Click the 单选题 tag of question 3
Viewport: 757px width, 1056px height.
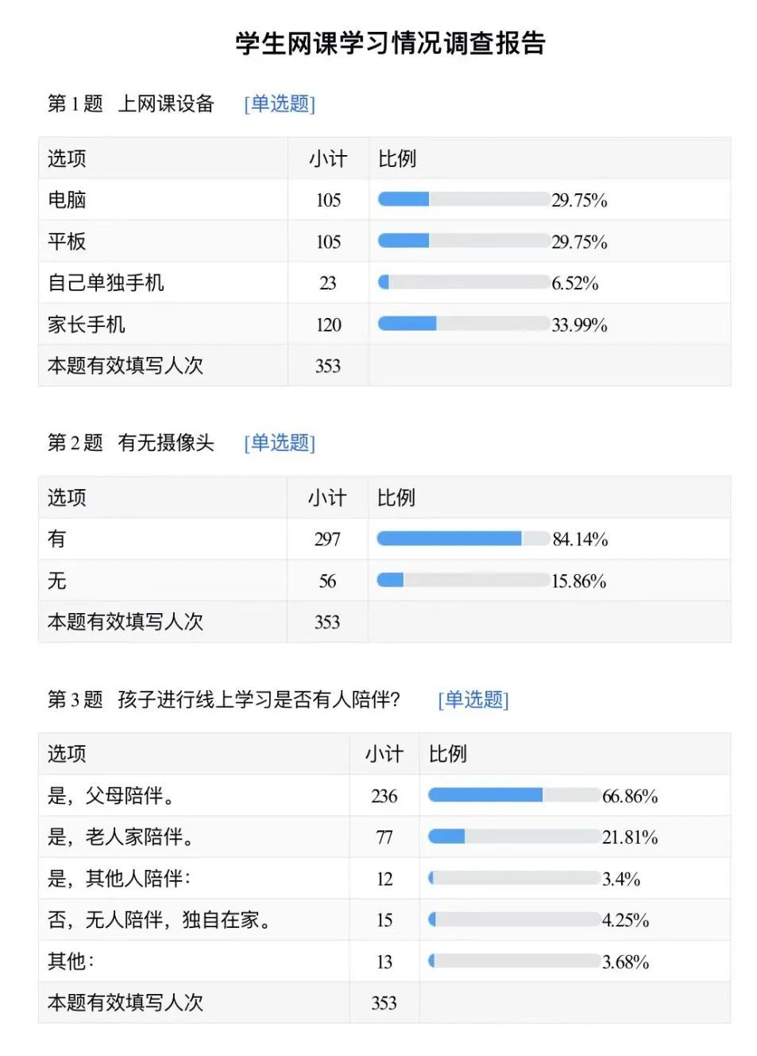click(x=473, y=700)
